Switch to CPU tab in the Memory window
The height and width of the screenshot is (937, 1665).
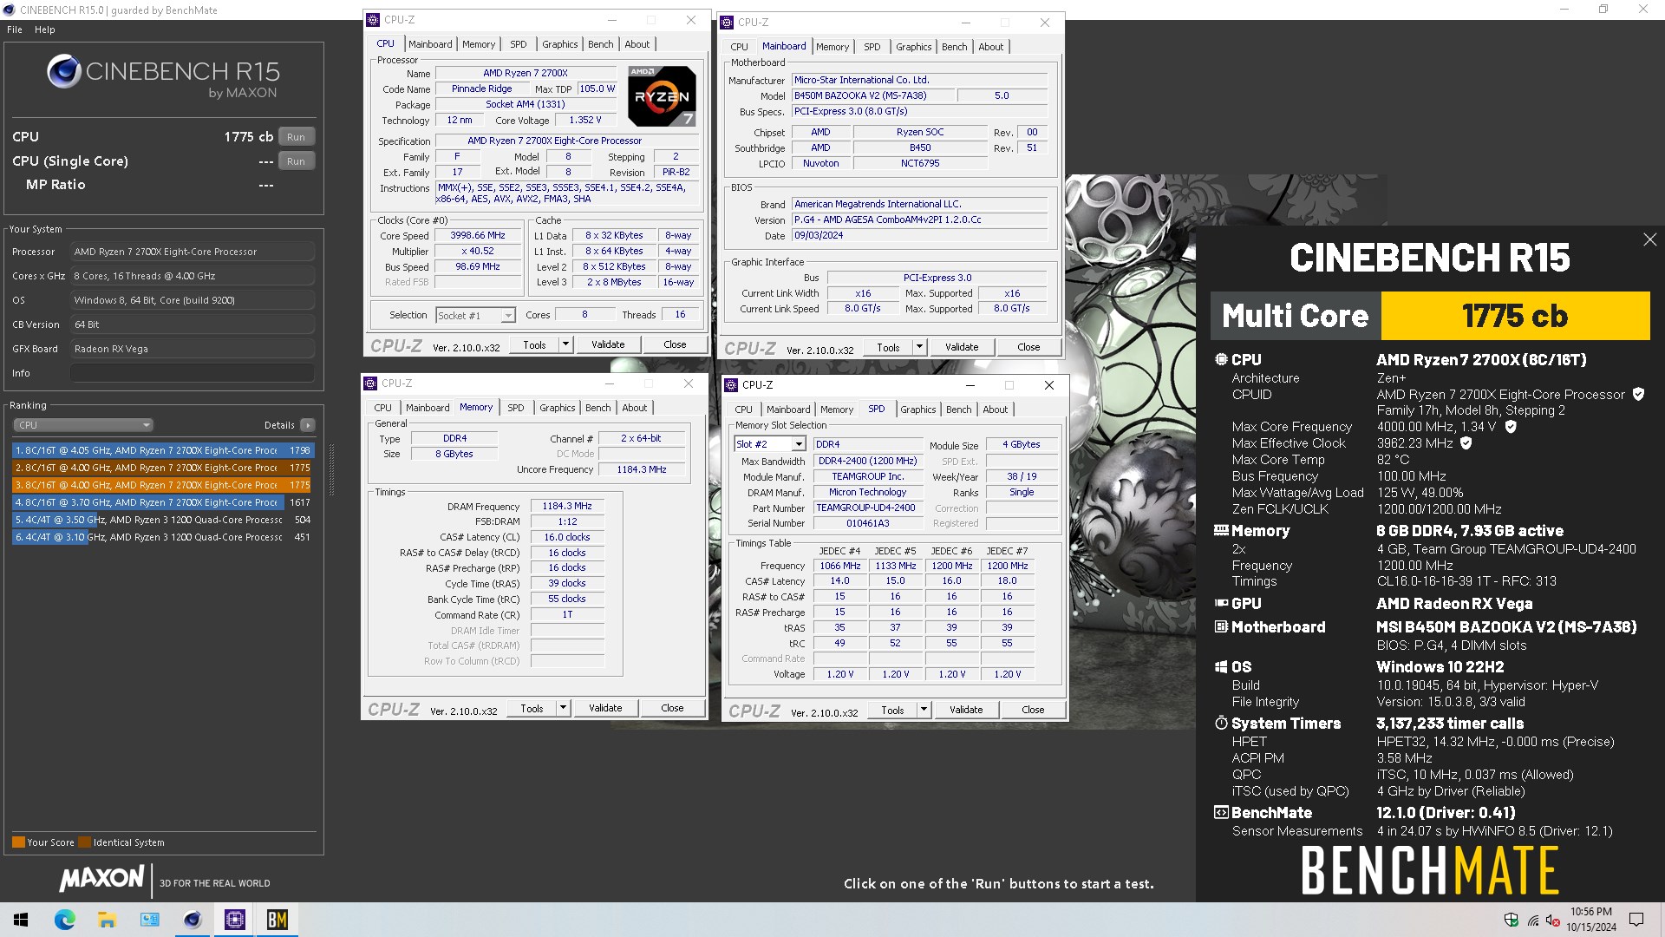pyautogui.click(x=382, y=408)
